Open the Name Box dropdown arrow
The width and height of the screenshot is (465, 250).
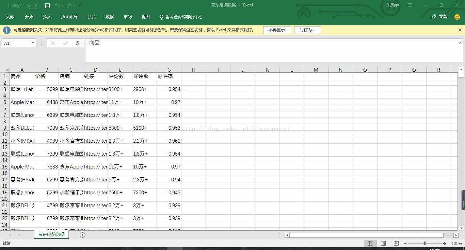click(33, 43)
